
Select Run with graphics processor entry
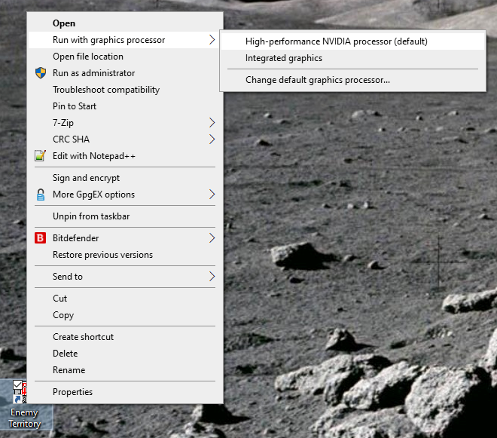click(125, 40)
